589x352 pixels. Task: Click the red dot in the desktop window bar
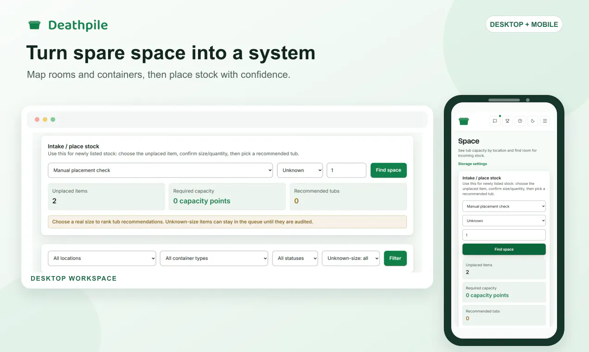[x=37, y=119]
